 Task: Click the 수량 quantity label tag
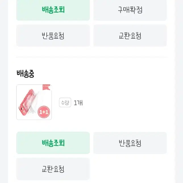(x=65, y=103)
